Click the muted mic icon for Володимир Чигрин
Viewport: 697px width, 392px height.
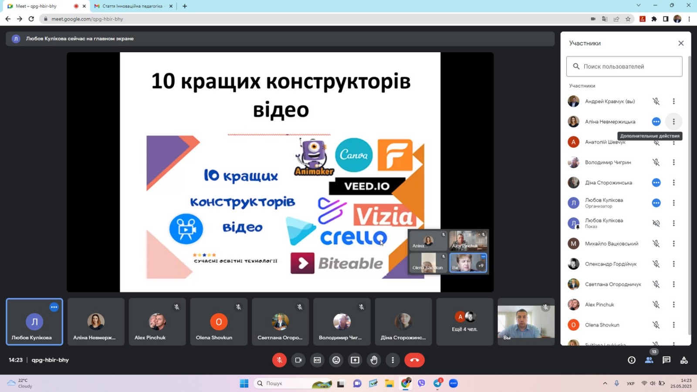click(x=656, y=162)
